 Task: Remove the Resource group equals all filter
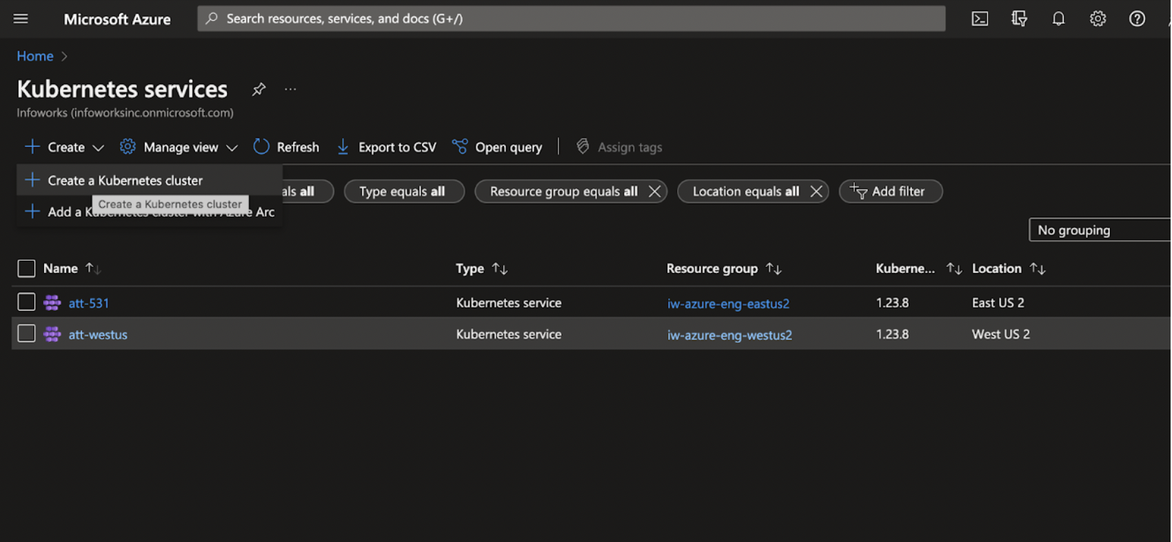point(654,192)
